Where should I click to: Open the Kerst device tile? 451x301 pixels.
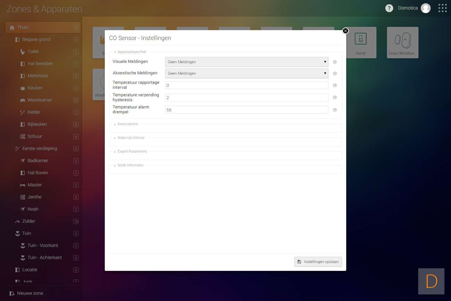[360, 43]
